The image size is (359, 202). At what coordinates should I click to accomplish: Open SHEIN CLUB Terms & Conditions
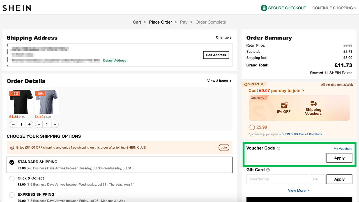point(302,134)
